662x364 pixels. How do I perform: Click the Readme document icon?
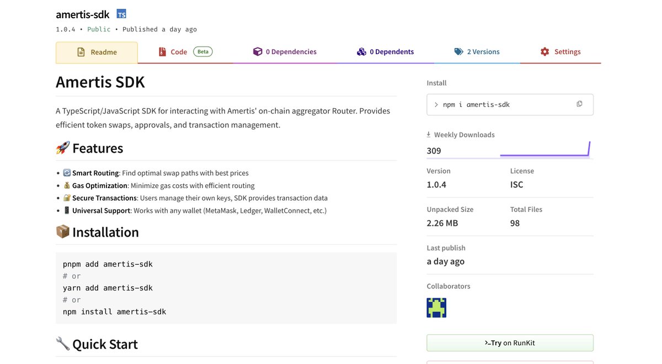(x=81, y=52)
